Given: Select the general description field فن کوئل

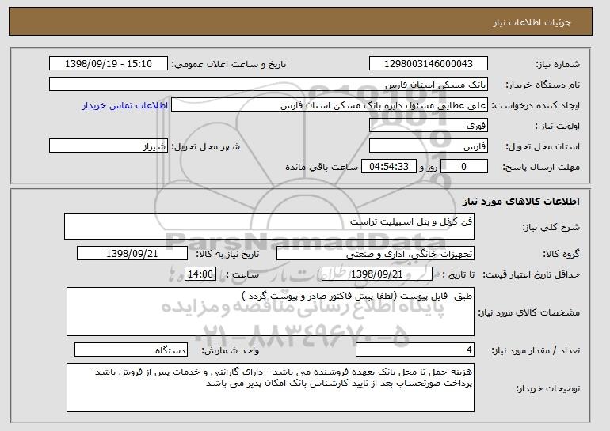Looking at the screenshot, I should pos(269,226).
